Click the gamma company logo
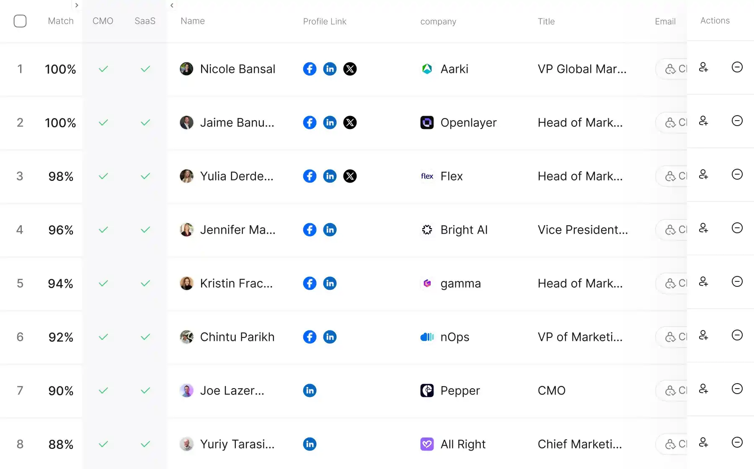This screenshot has width=754, height=469. [x=427, y=283]
